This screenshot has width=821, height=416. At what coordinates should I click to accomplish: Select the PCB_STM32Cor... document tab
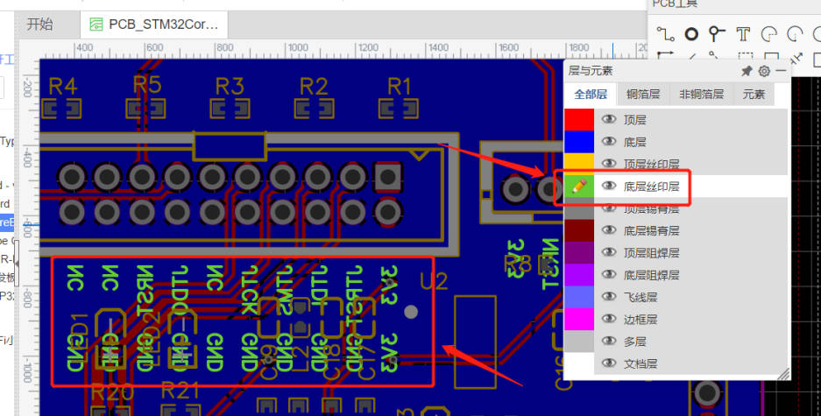click(x=158, y=25)
